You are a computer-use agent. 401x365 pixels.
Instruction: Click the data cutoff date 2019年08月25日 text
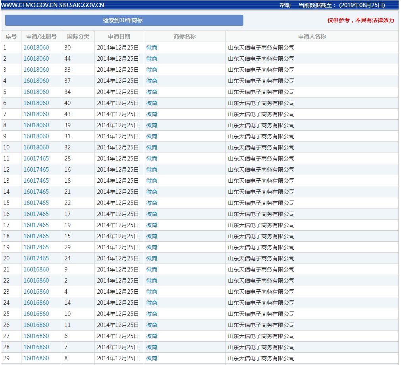pos(362,5)
